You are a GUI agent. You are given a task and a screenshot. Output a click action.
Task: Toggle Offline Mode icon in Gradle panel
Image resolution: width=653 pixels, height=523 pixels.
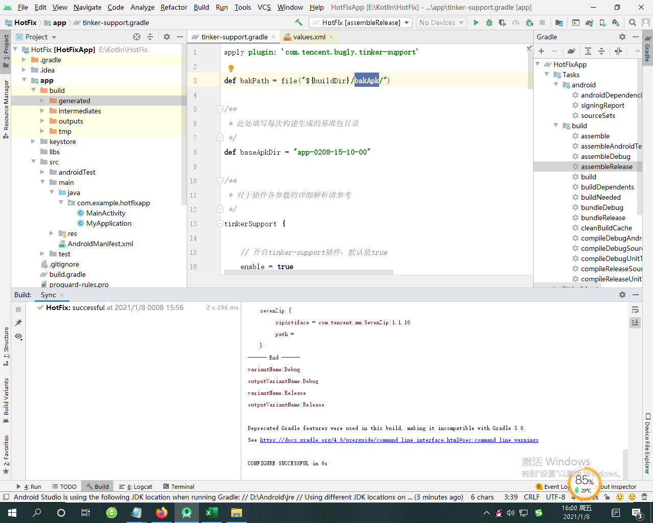point(618,51)
